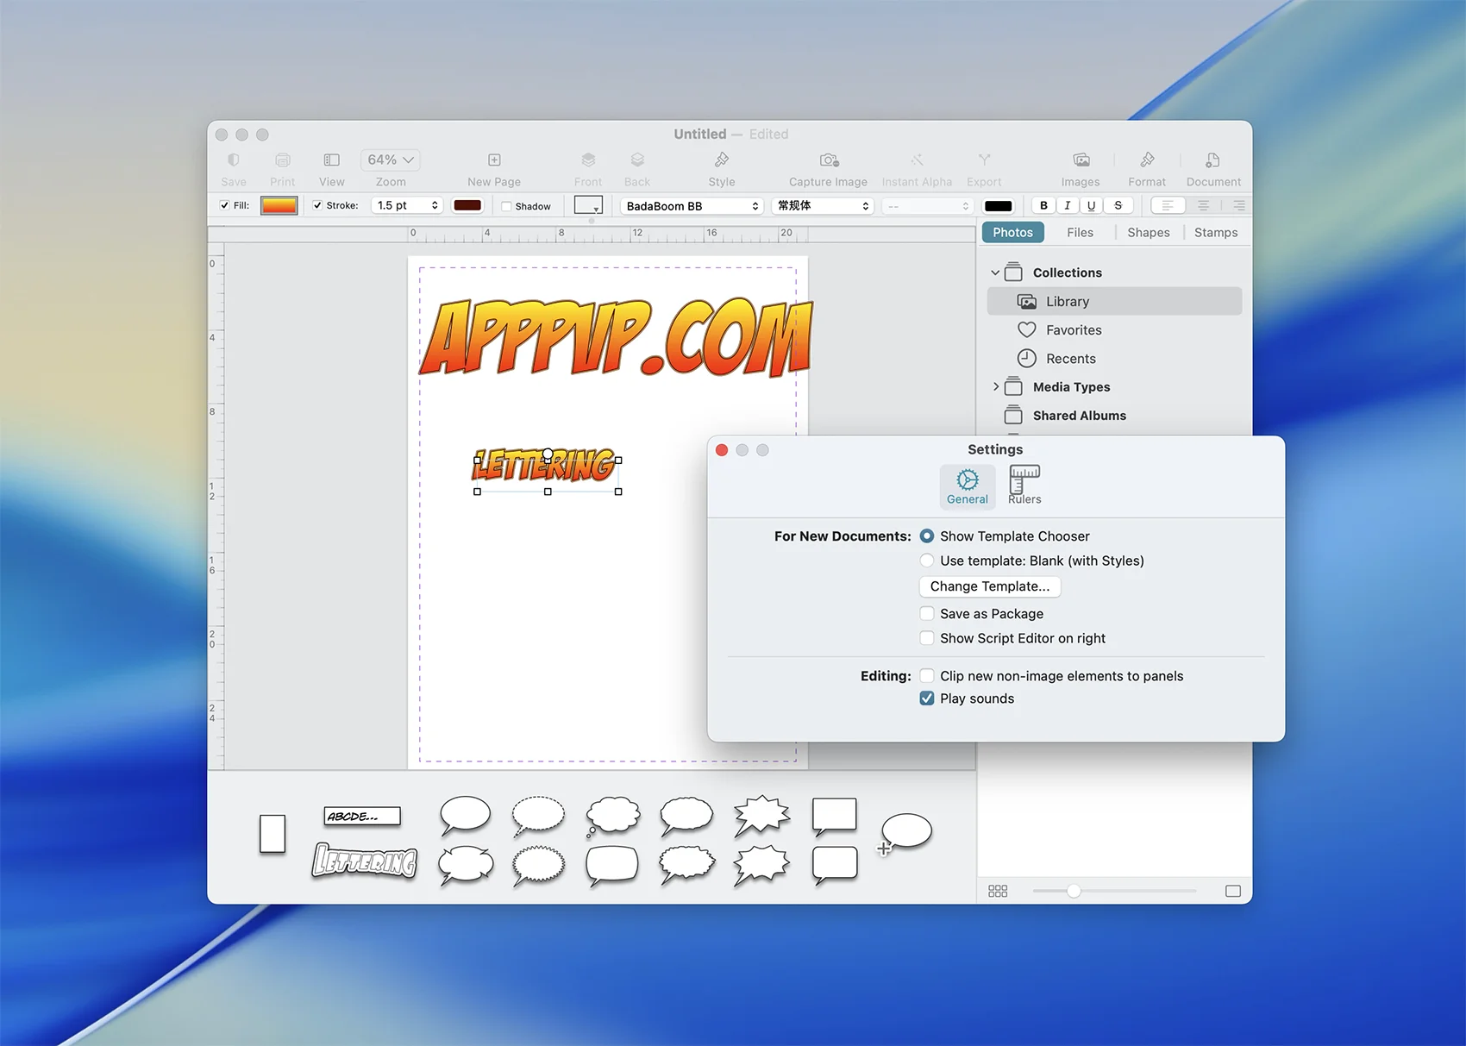Click the Capture Image camera icon

click(x=829, y=160)
